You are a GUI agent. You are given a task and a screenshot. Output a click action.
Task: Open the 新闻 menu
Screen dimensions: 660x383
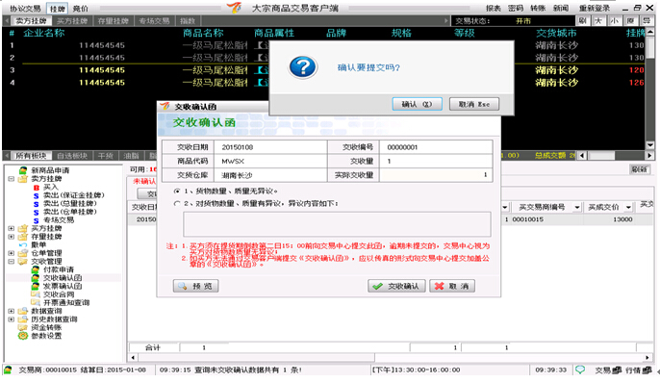click(561, 8)
